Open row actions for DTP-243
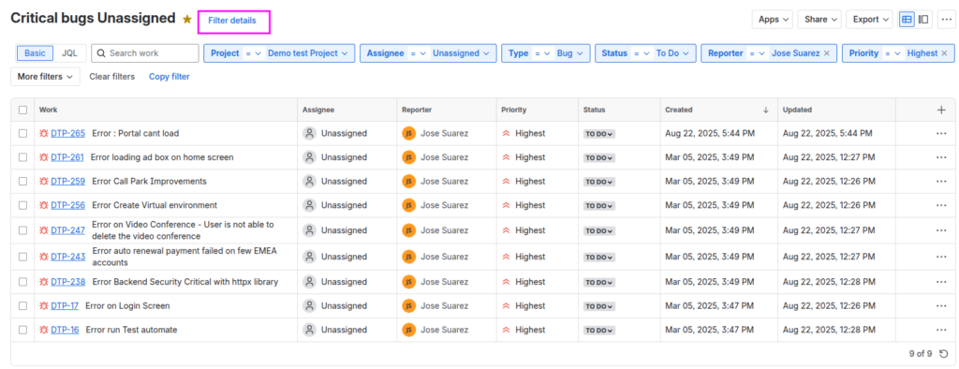 (x=941, y=257)
